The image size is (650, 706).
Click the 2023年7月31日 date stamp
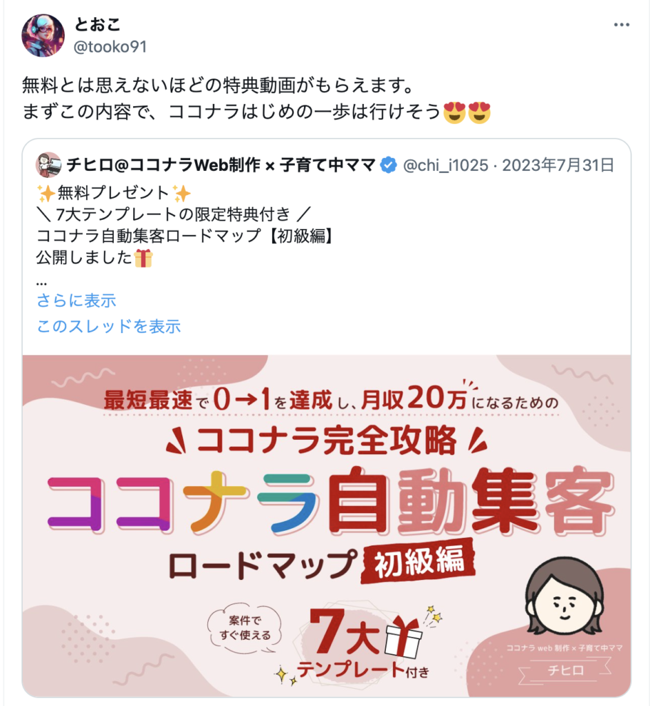[558, 165]
